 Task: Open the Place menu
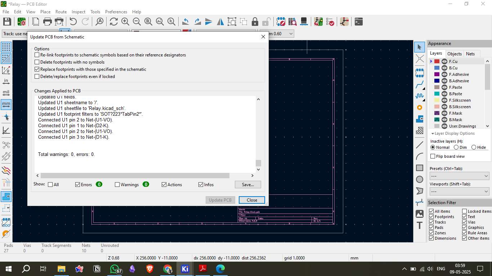tap(45, 12)
